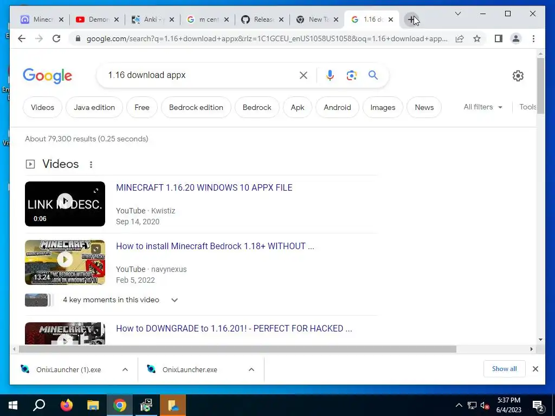
Task: Select the Free filter chip
Action: point(142,107)
